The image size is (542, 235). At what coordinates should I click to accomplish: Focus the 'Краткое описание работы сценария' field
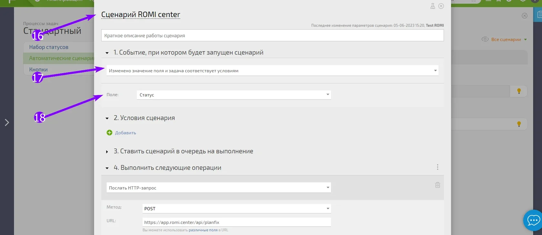272,35
